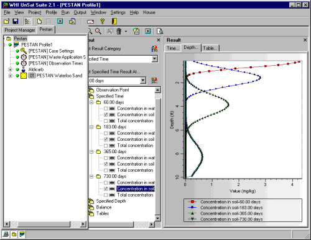Uncheck Concentration in soil under 60.00 days
The image size is (311, 240).
pyautogui.click(x=106, y=115)
